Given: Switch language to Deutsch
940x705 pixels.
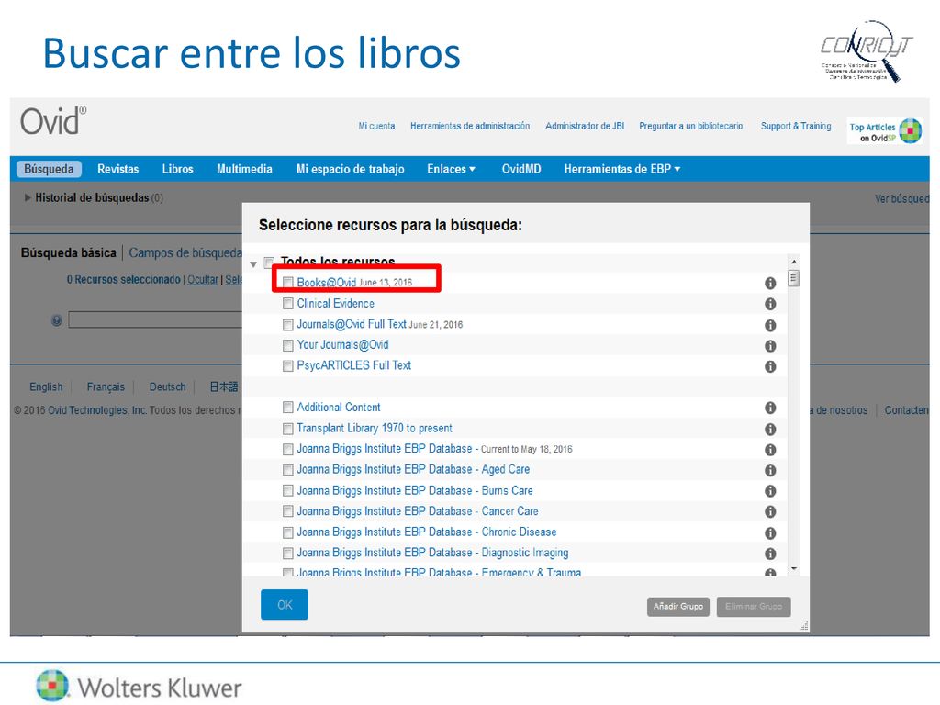Looking at the screenshot, I should tap(167, 386).
